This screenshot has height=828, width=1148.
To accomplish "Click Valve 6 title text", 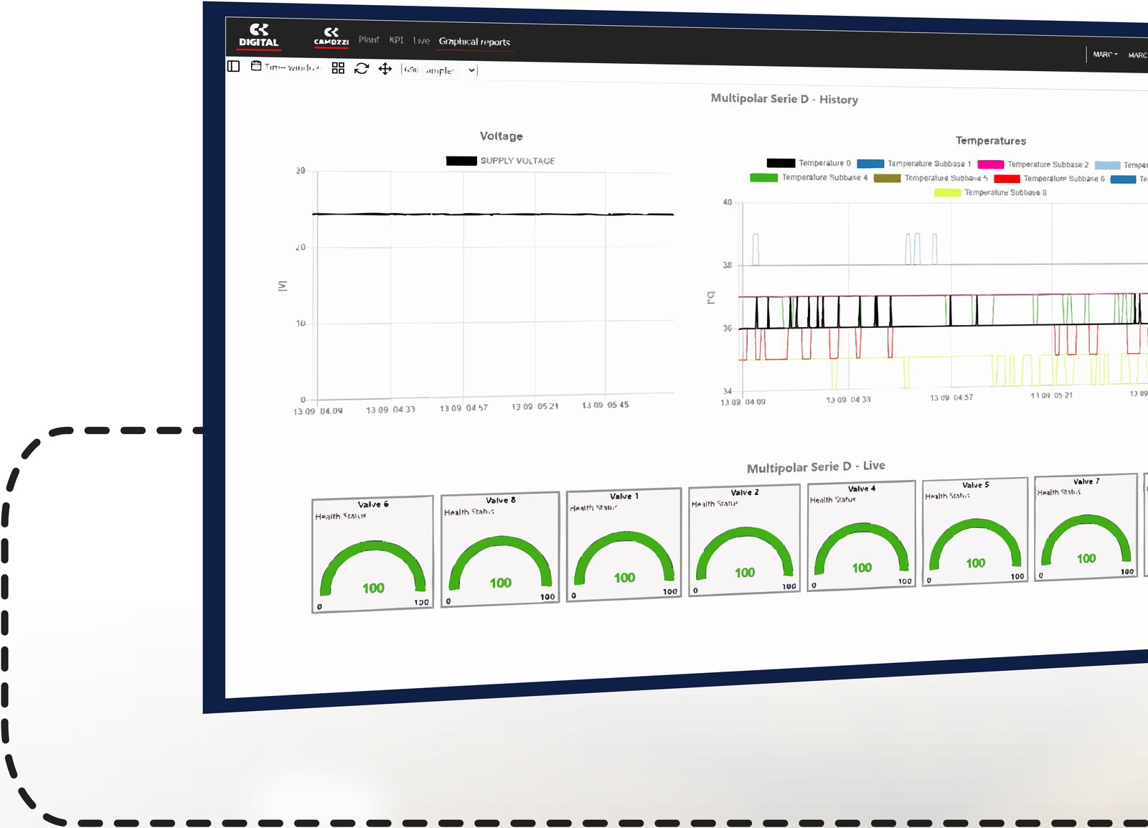I will (x=373, y=504).
